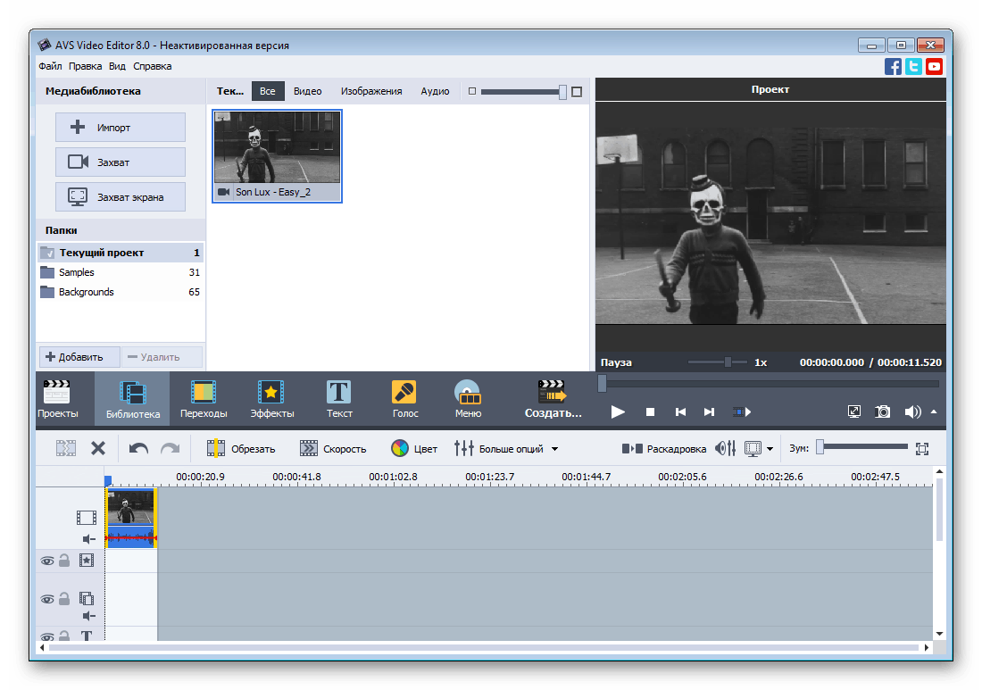Click the snapshot camera icon
This screenshot has height=690, width=982.
point(883,412)
